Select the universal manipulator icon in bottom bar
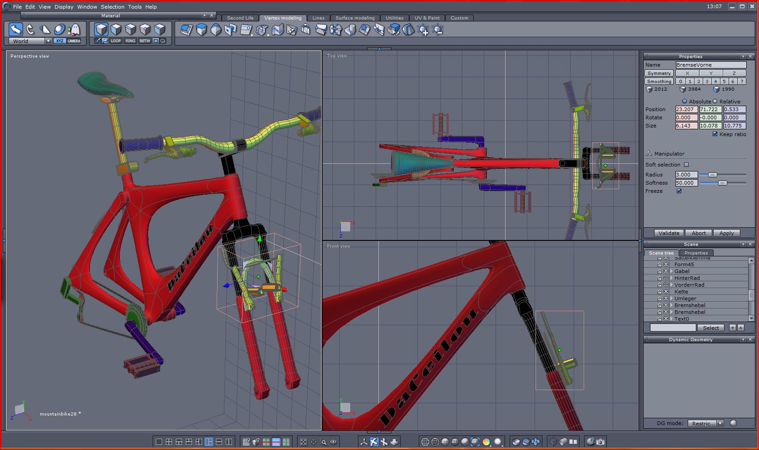The width and height of the screenshot is (759, 450). coord(374,442)
